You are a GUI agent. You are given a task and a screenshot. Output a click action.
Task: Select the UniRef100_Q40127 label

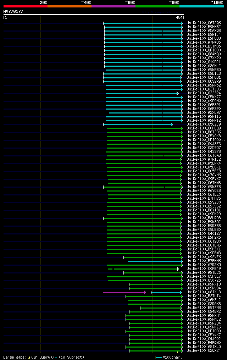[x=204, y=234]
